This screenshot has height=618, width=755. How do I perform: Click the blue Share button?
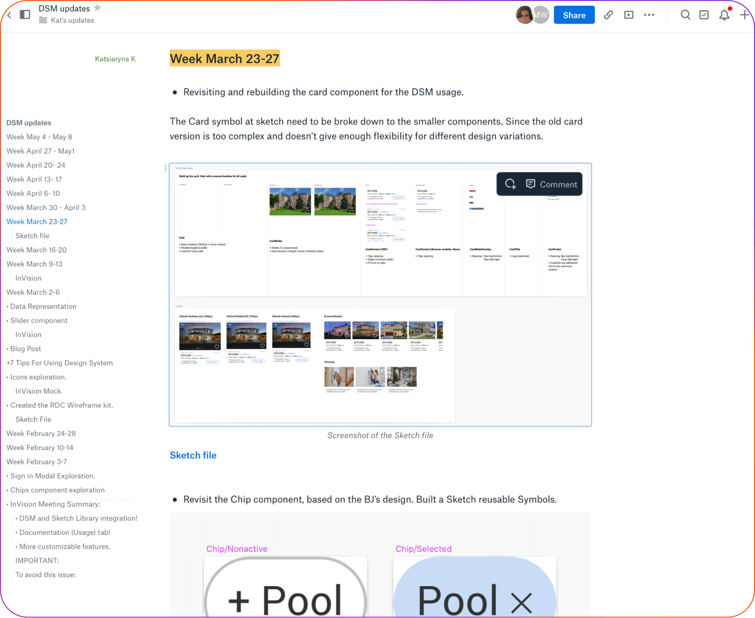(x=574, y=15)
